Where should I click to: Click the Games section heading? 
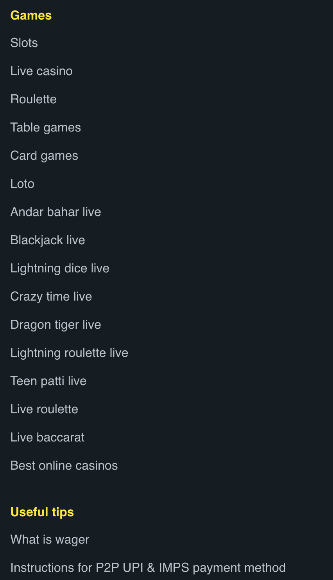click(x=31, y=15)
